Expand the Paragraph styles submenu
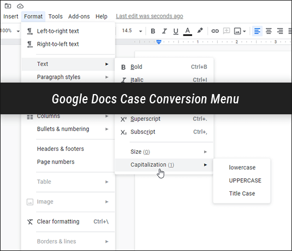 click(68, 77)
